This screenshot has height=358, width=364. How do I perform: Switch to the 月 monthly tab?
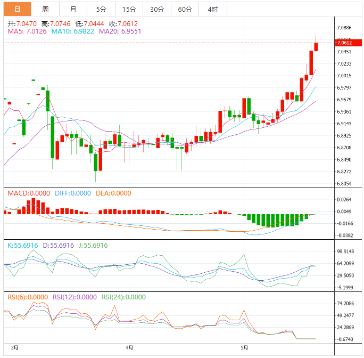tap(73, 10)
